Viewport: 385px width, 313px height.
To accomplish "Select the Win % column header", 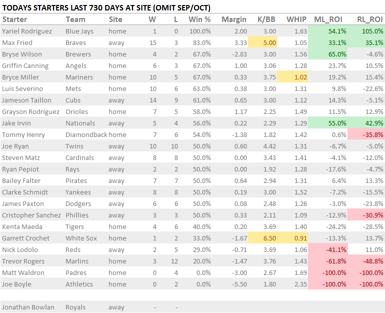I will point(199,19).
